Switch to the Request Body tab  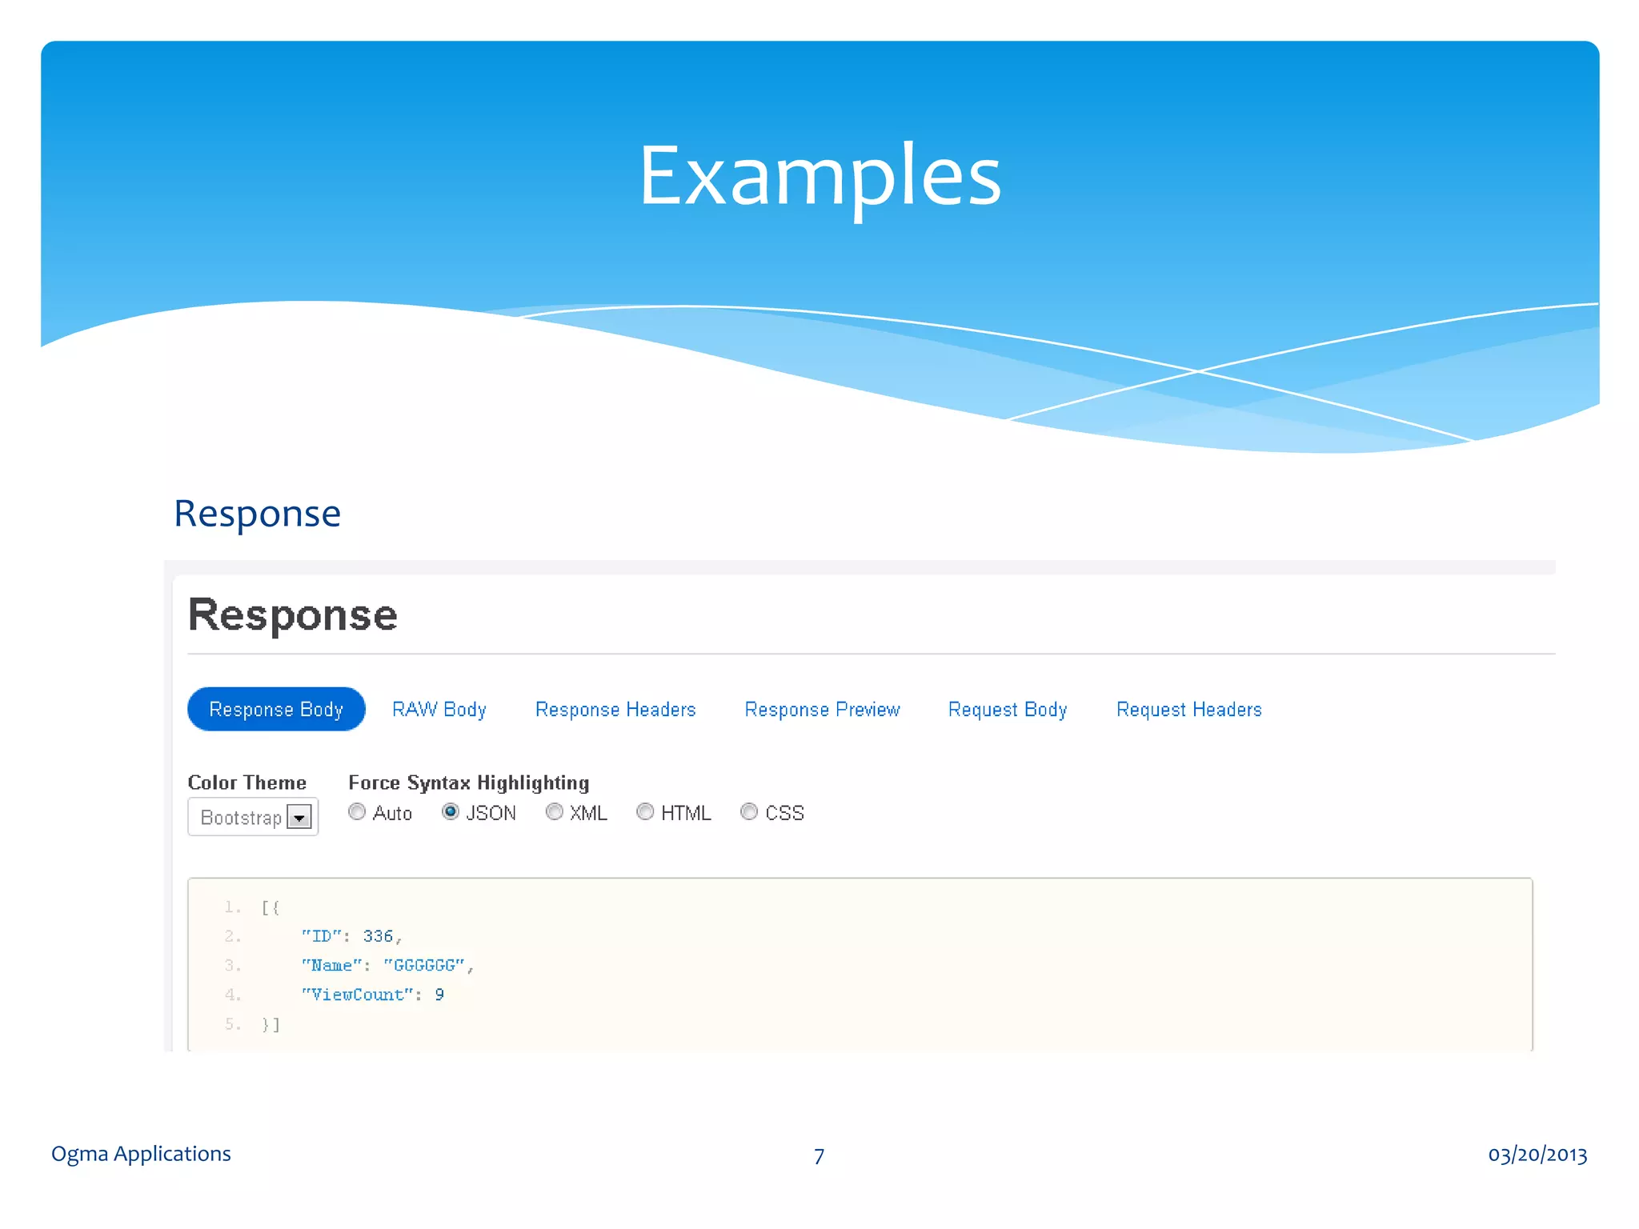click(x=1008, y=710)
